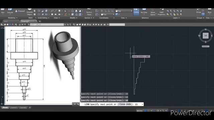Toggle MODEL space button in status bar
214x120 pixels.
tap(140, 111)
